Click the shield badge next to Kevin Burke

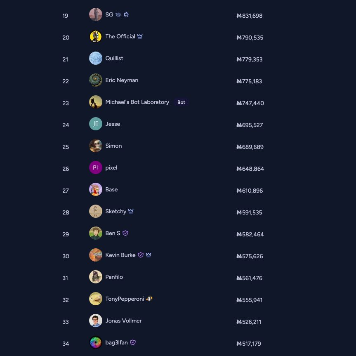(x=141, y=255)
